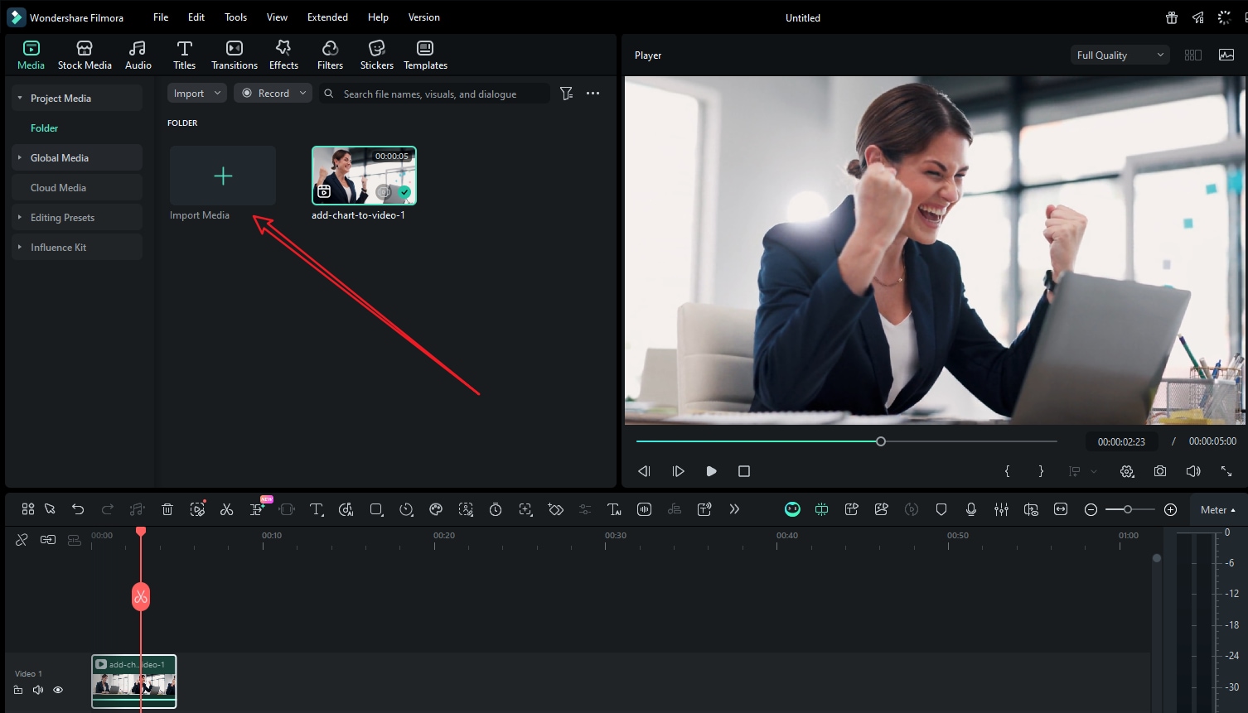Open the File menu
The width and height of the screenshot is (1248, 713).
pyautogui.click(x=161, y=17)
